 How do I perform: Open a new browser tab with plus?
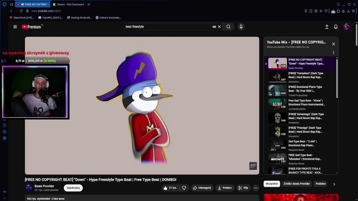(89, 4)
